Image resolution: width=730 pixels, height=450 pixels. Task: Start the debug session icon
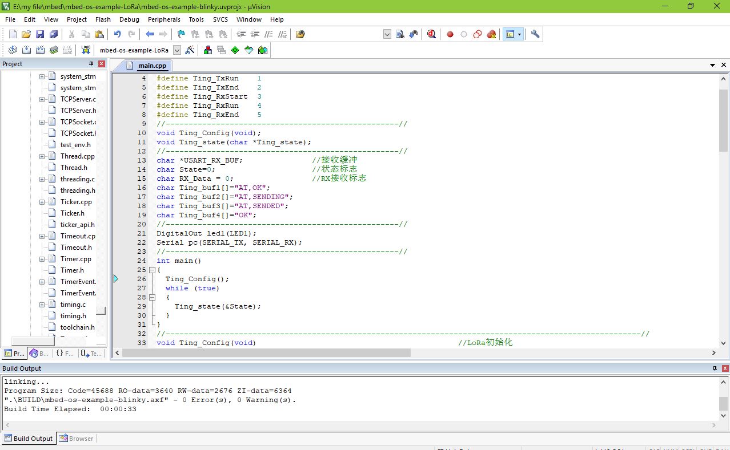point(431,34)
